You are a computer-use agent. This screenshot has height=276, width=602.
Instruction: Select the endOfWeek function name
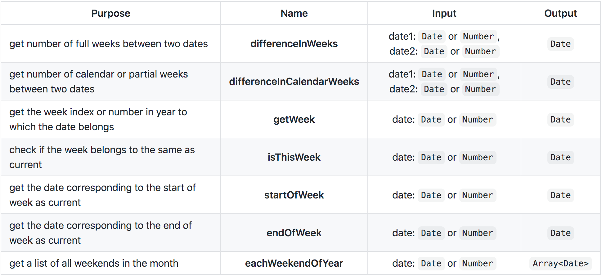click(x=294, y=233)
